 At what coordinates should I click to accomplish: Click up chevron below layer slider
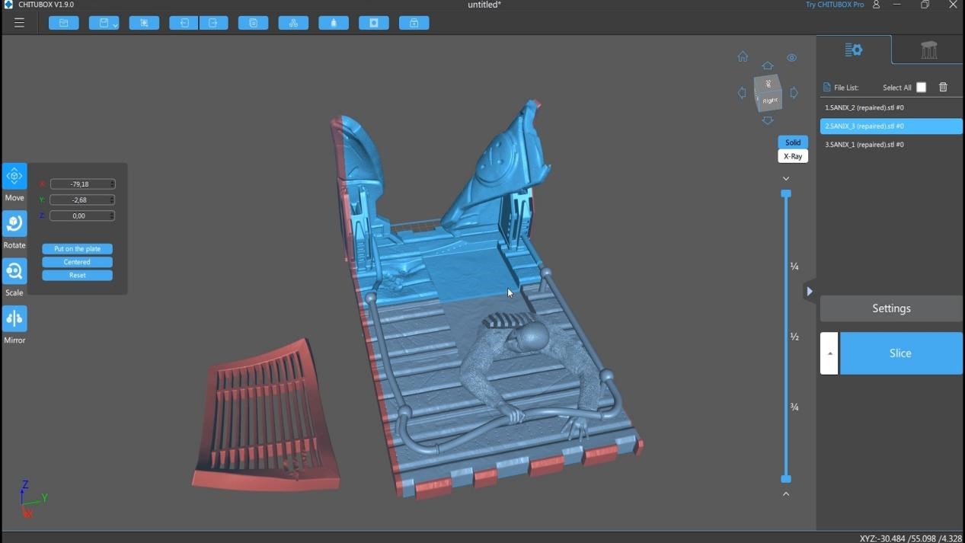(x=786, y=494)
